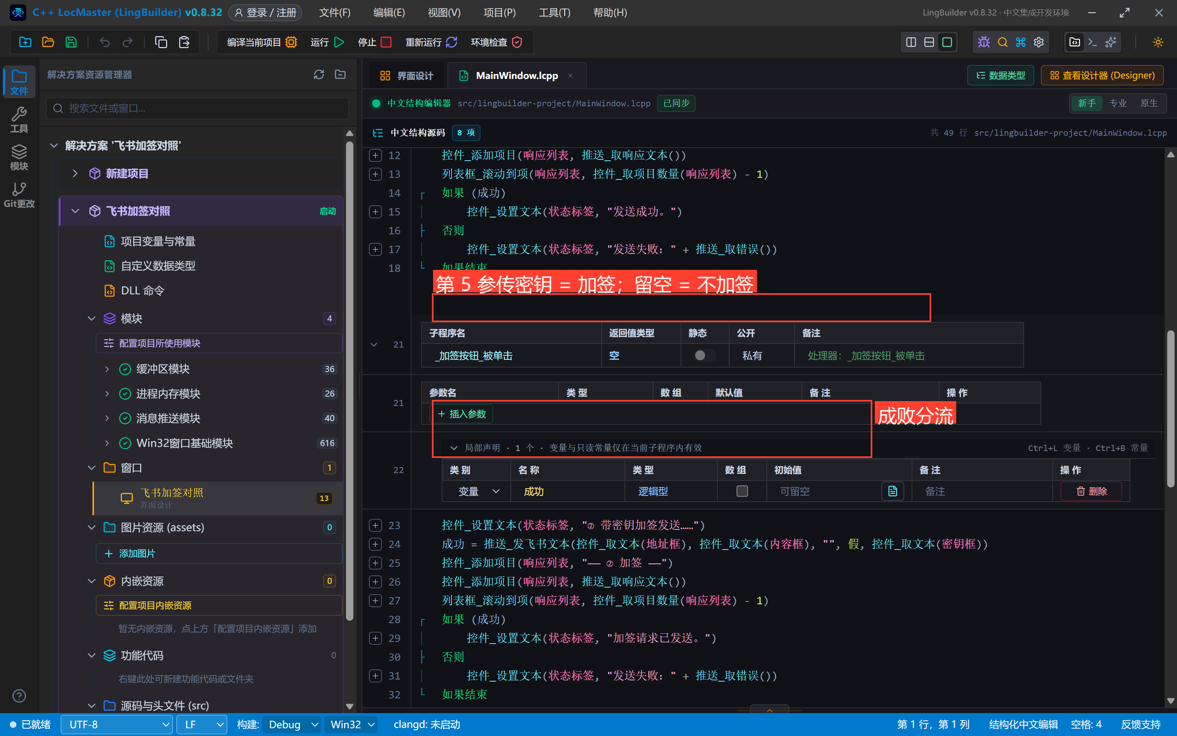Open the terminal prompt icon
The width and height of the screenshot is (1177, 736).
[x=1093, y=43]
